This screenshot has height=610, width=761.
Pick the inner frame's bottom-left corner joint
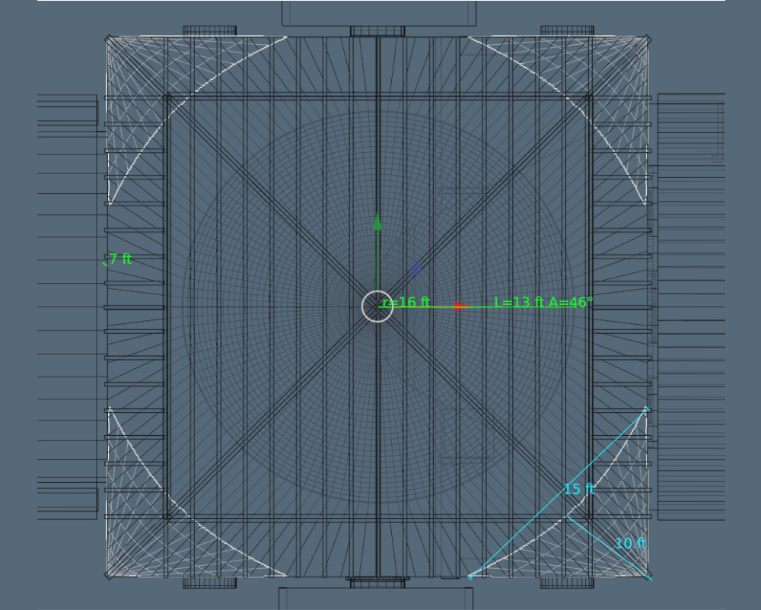pyautogui.click(x=167, y=516)
